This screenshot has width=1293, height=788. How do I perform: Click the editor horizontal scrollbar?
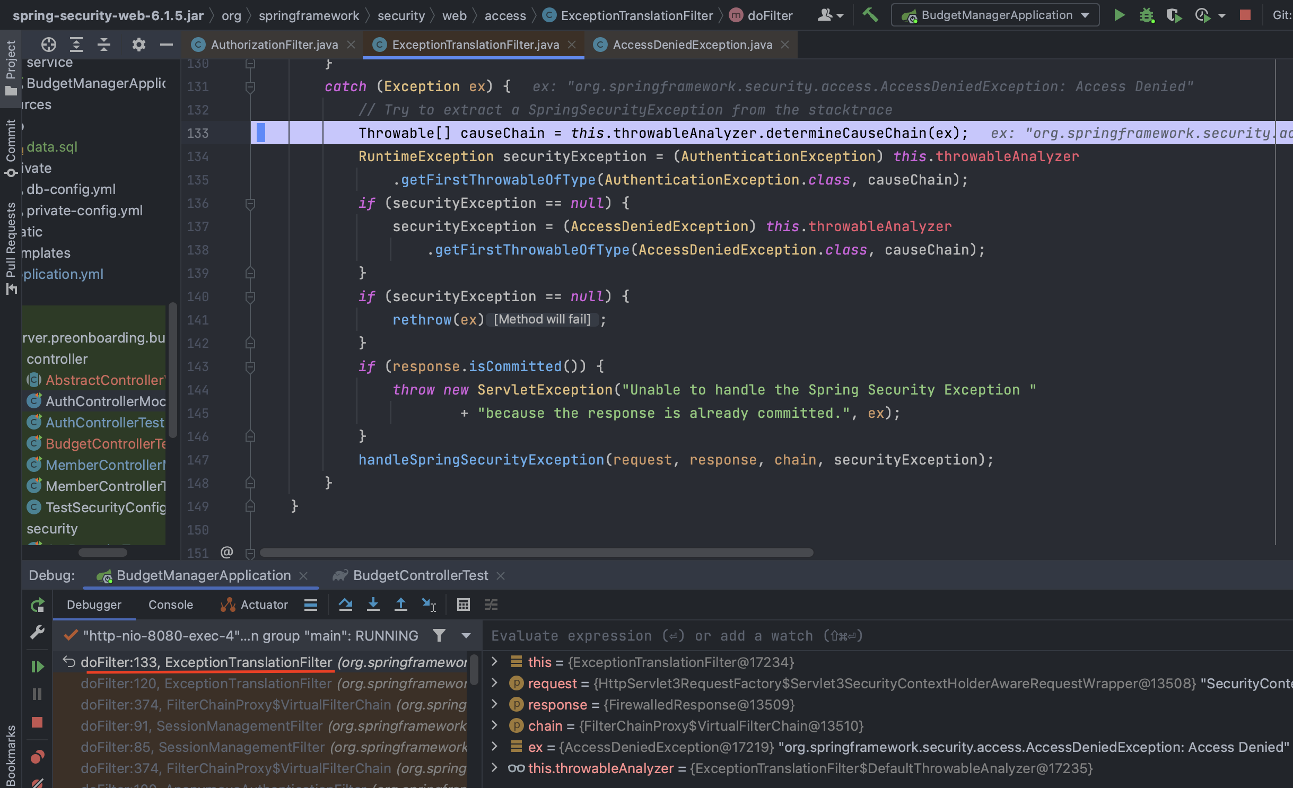[536, 553]
